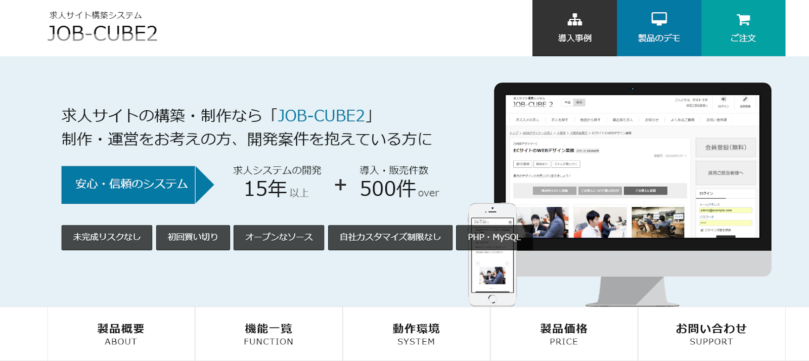The height and width of the screenshot is (361, 809).
Task: Click the email input field in mockup login
Action: [x=726, y=210]
